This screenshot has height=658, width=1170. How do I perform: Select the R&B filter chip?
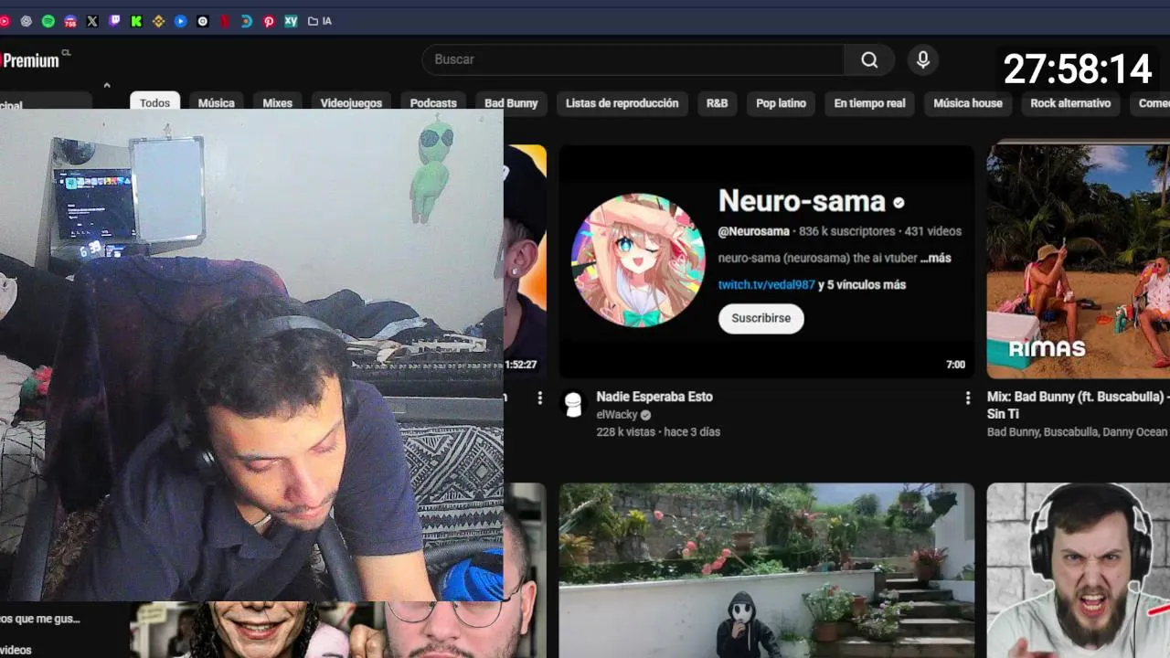[x=718, y=103]
